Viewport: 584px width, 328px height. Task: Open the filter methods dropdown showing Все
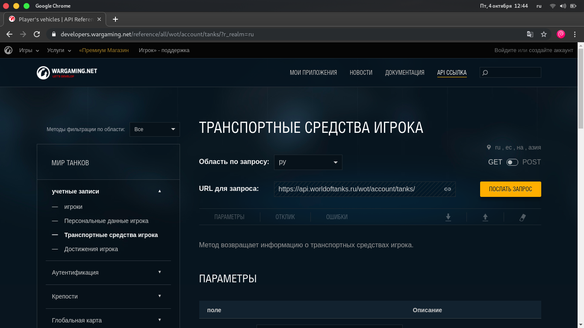[x=155, y=129]
